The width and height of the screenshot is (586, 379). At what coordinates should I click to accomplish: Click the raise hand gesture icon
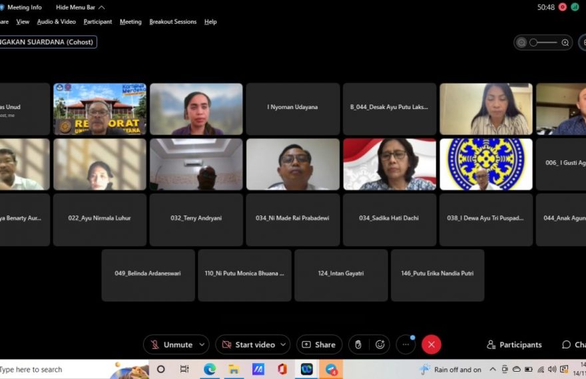pyautogui.click(x=358, y=344)
